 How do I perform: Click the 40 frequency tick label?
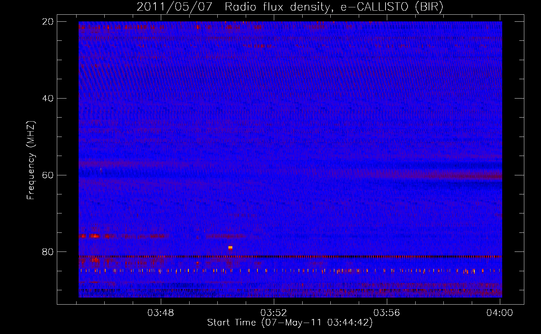pyautogui.click(x=48, y=99)
